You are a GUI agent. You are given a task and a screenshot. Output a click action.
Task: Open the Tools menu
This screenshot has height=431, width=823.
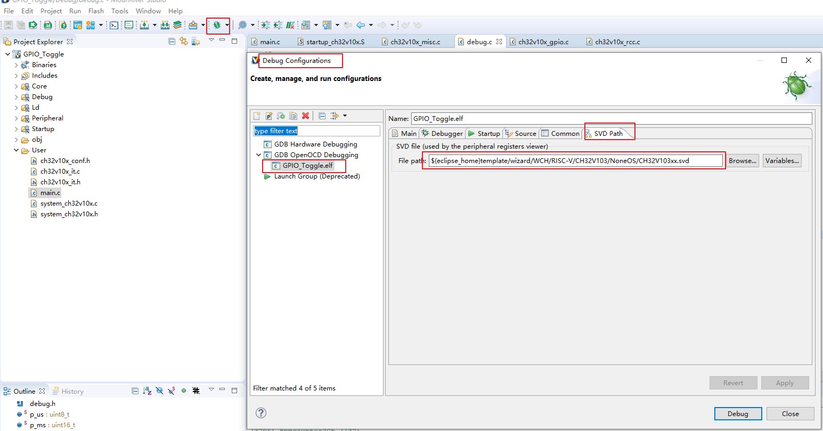point(120,11)
